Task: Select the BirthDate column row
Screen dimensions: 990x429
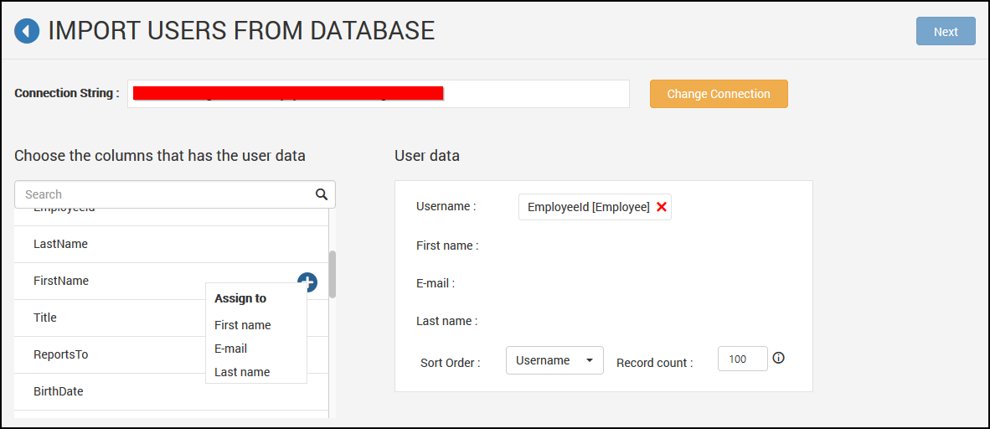Action: pos(171,392)
